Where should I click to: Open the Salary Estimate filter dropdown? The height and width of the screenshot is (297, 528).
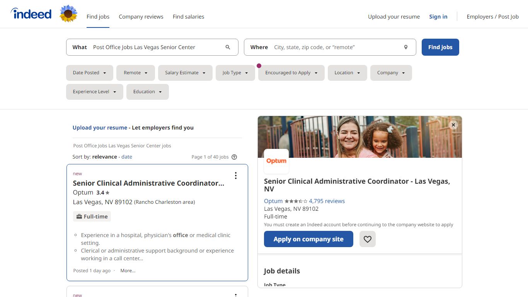click(x=185, y=73)
